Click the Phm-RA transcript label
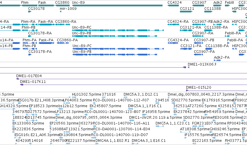The height and width of the screenshot is (145, 247). 28,21
